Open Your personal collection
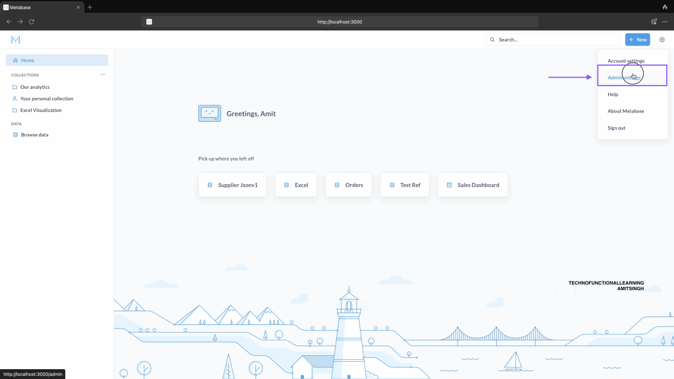674x379 pixels. point(47,99)
